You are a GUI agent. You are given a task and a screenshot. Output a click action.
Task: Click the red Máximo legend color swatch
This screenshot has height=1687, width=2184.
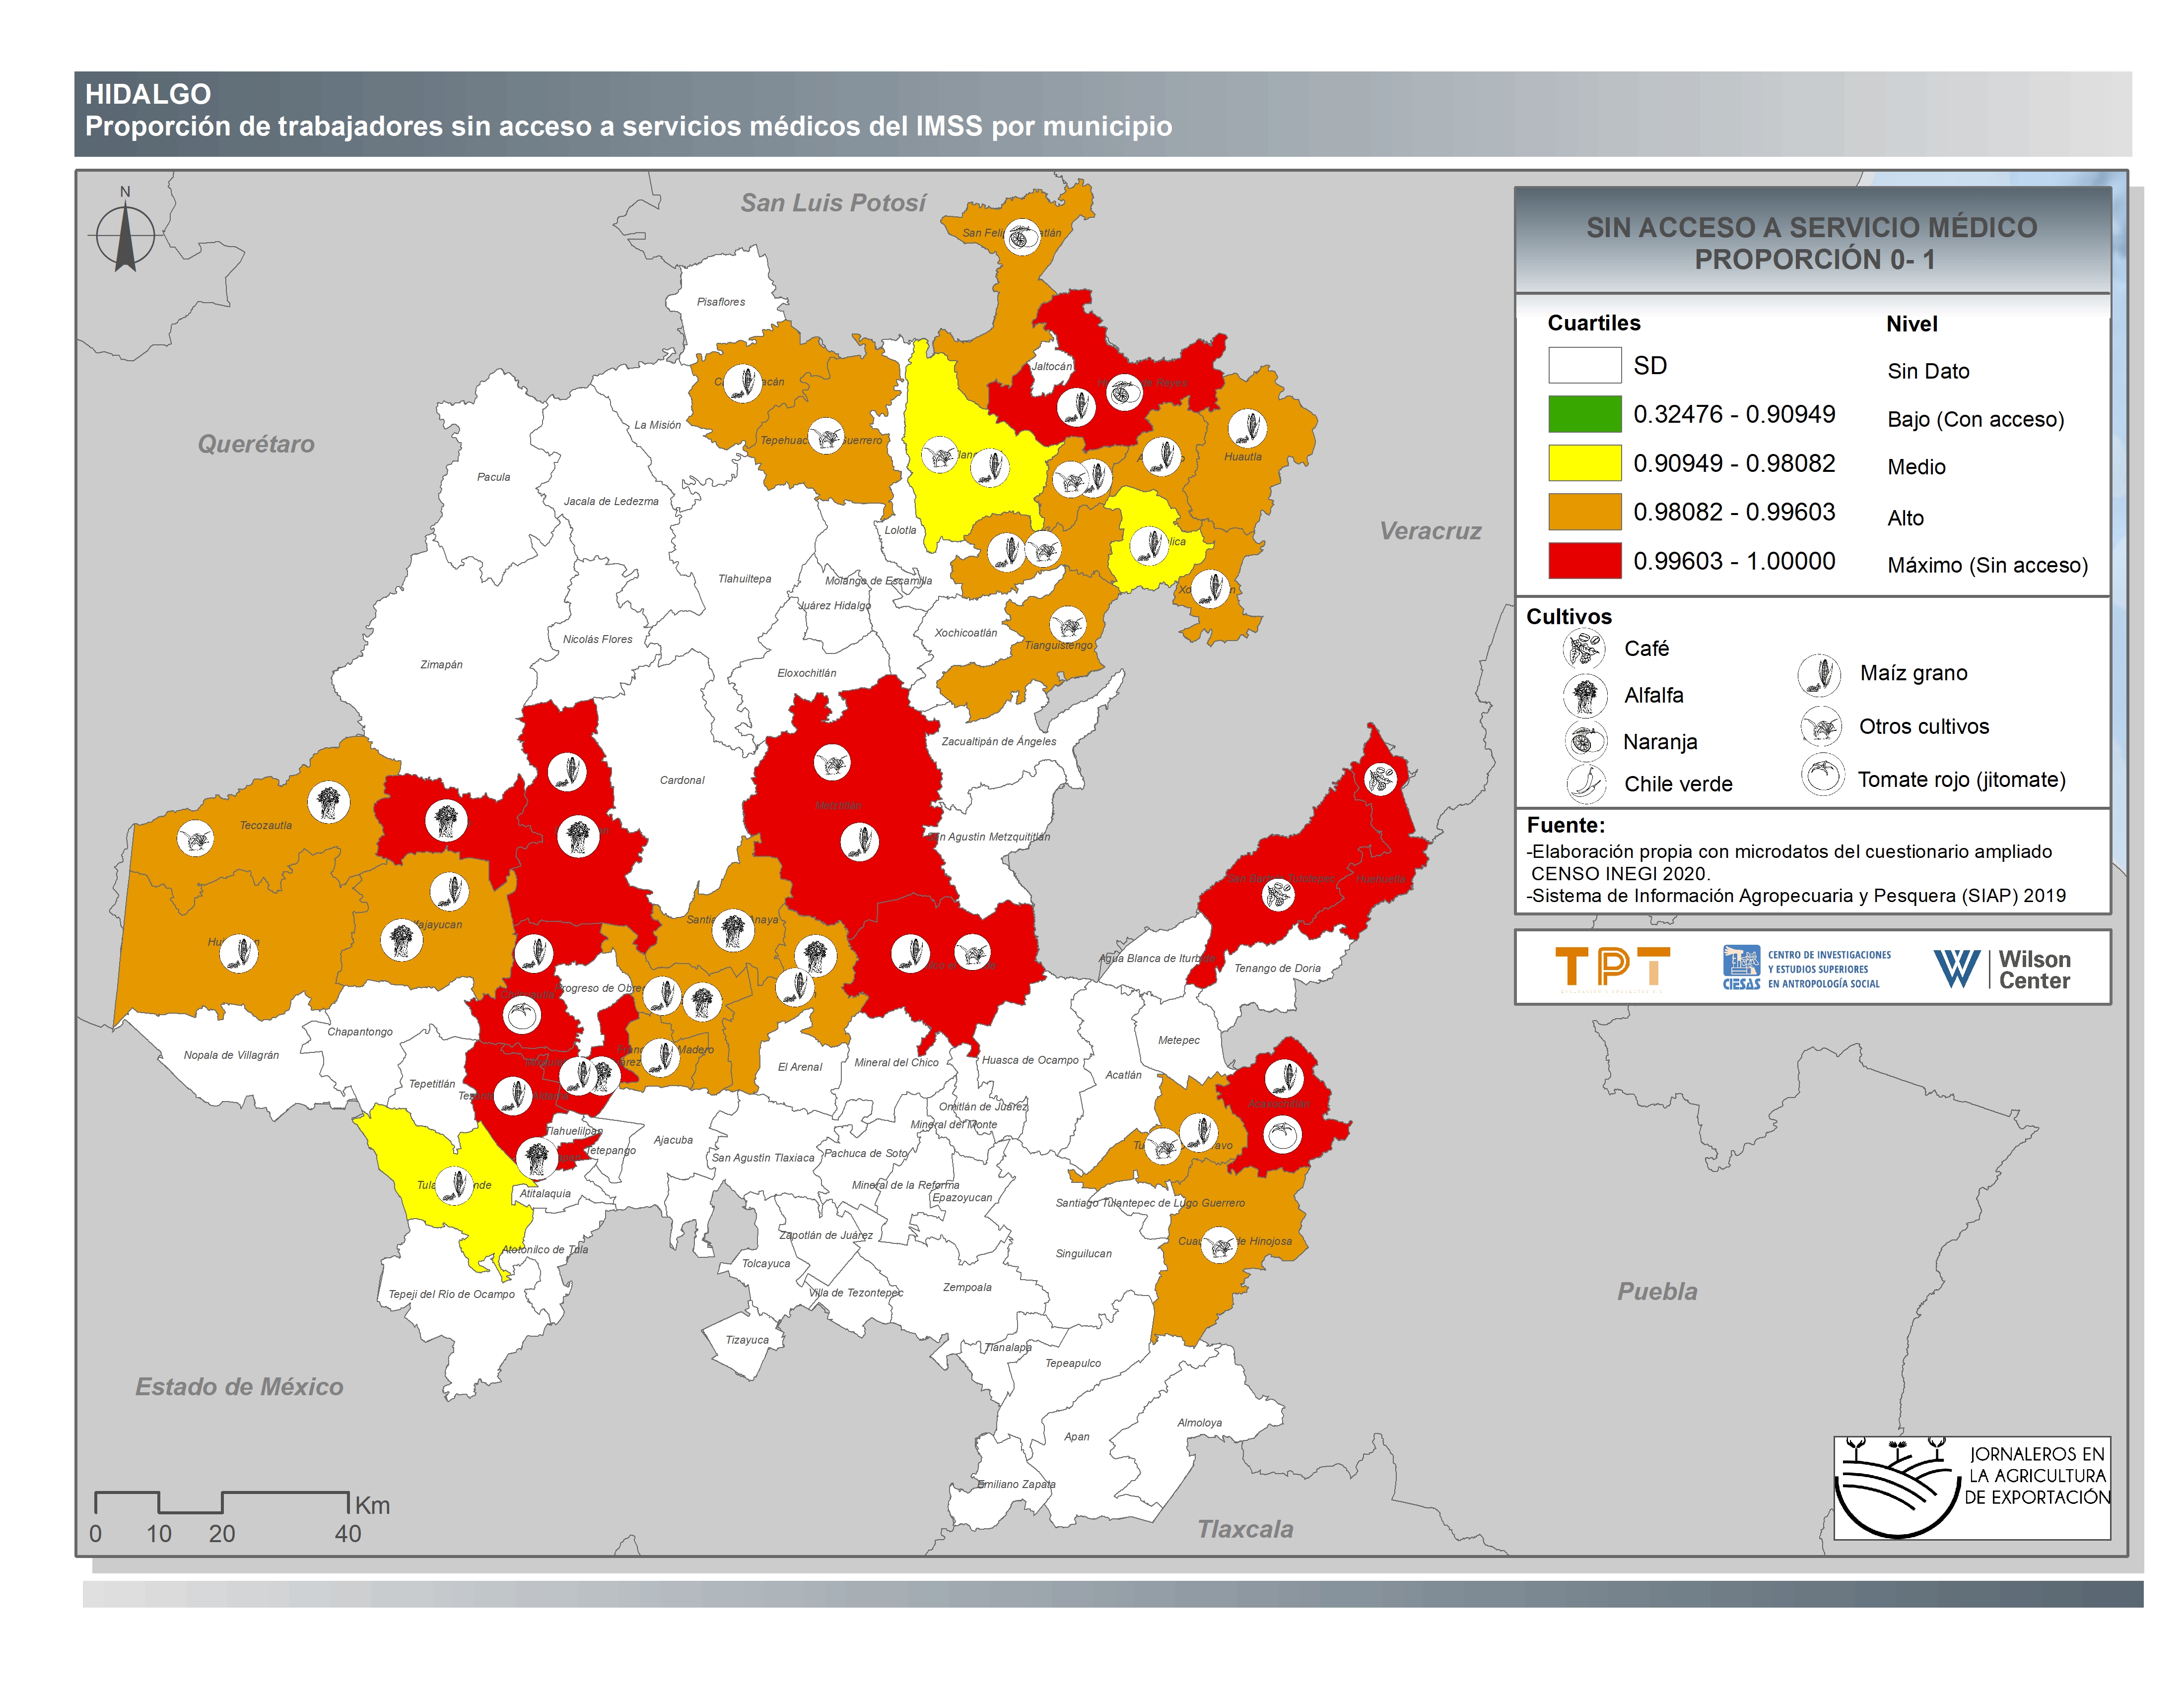click(1584, 561)
